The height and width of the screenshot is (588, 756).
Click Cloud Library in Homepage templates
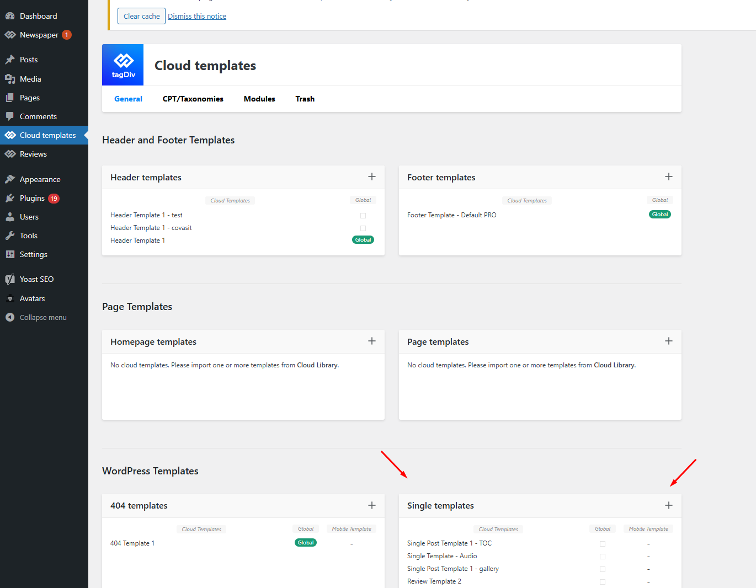[x=317, y=365]
